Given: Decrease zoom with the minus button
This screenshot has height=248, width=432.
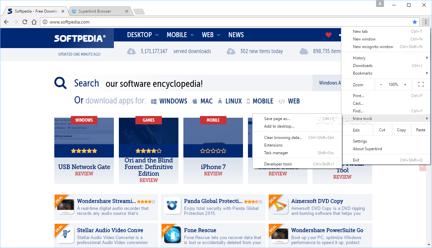Looking at the screenshot, I should [x=381, y=84].
